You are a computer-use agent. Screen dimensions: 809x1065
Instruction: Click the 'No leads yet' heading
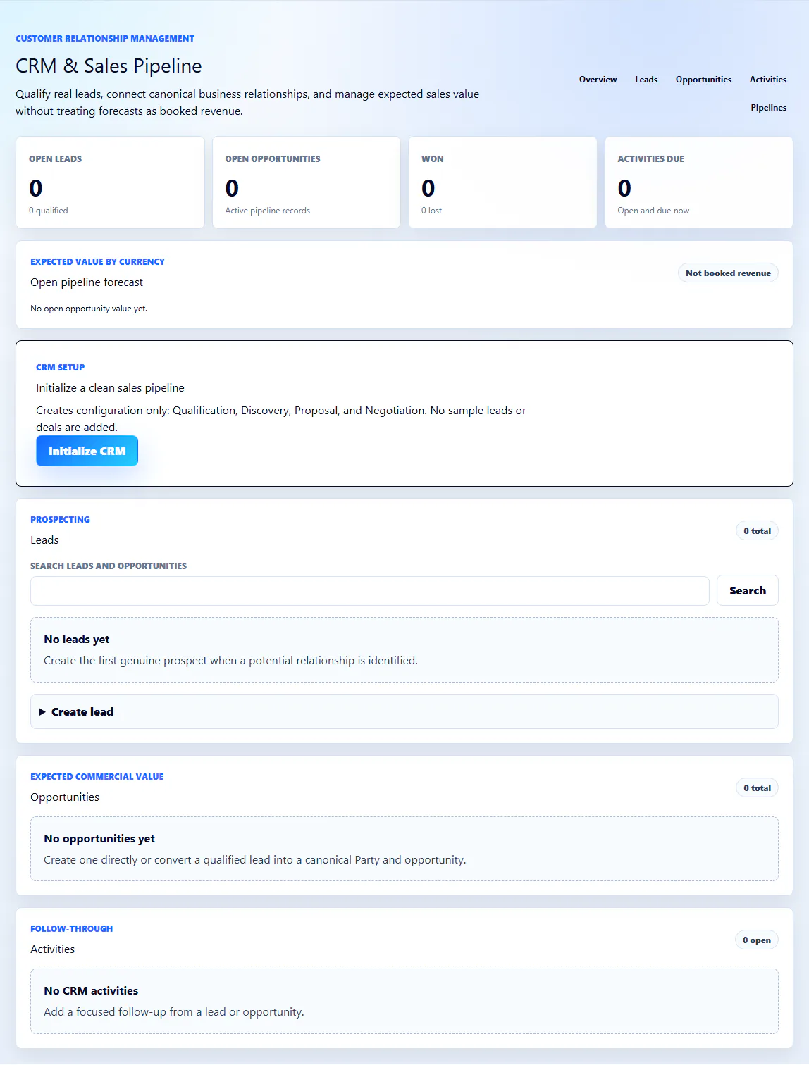coord(77,640)
